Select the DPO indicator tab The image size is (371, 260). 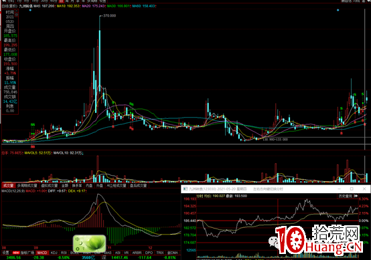tap(149, 253)
